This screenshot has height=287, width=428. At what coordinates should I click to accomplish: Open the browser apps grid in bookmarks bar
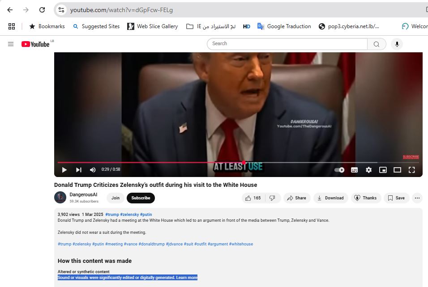click(12, 26)
